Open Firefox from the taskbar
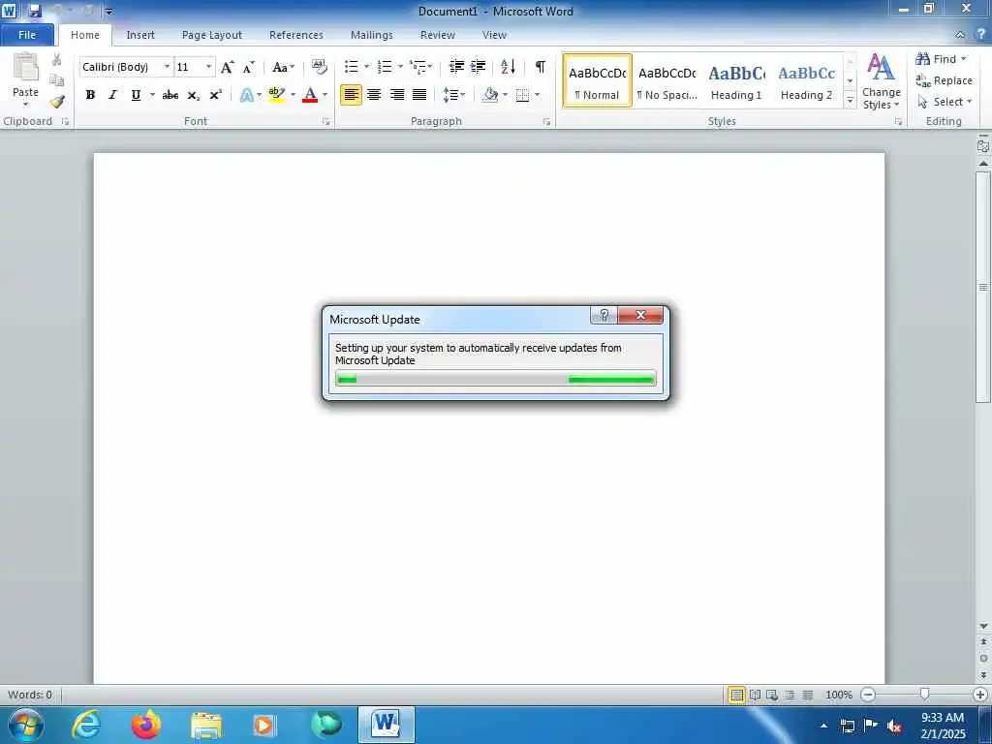 coord(146,725)
